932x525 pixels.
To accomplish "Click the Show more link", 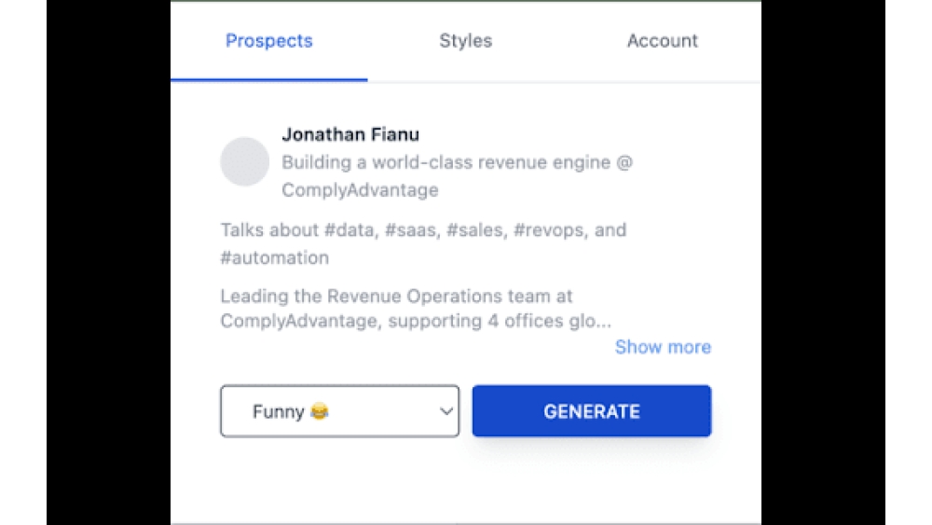I will [x=663, y=347].
